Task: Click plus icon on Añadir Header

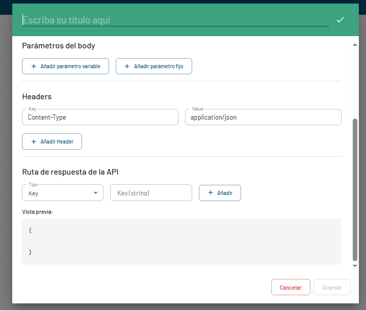Action: [34, 142]
